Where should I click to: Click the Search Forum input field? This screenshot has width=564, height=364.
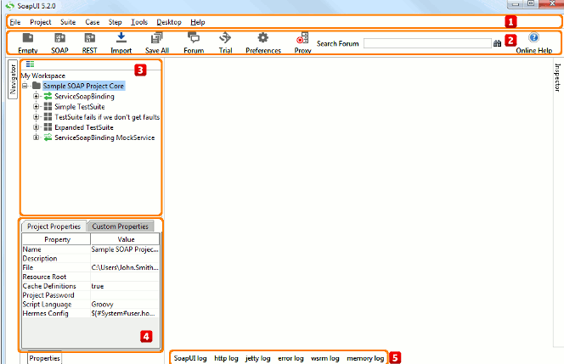point(427,43)
